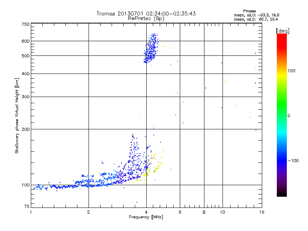Click the plot title 'Tromsø 20130701 02:34:00-02:35:43'
This screenshot has width=308, height=231.
(146, 13)
